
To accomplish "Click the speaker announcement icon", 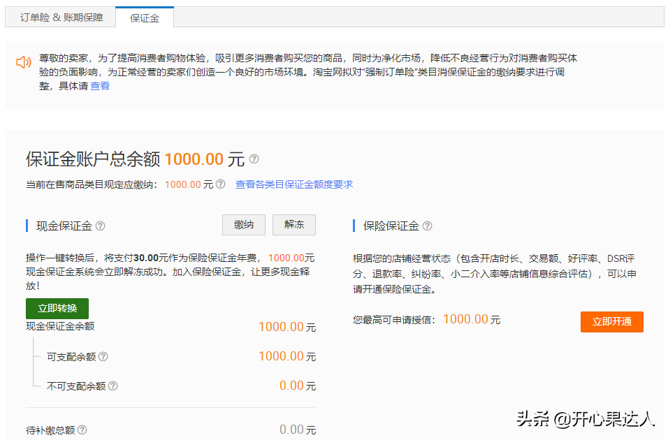I will (24, 62).
